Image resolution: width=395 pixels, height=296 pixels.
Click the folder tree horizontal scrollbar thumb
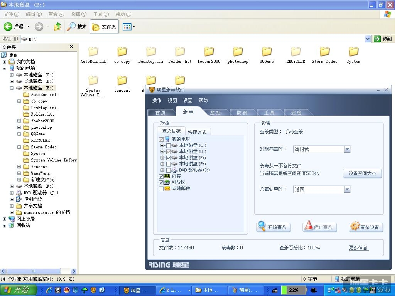point(34,271)
